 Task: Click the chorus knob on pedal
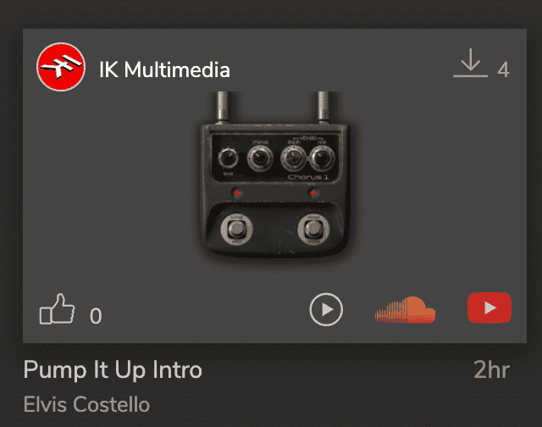pyautogui.click(x=258, y=157)
